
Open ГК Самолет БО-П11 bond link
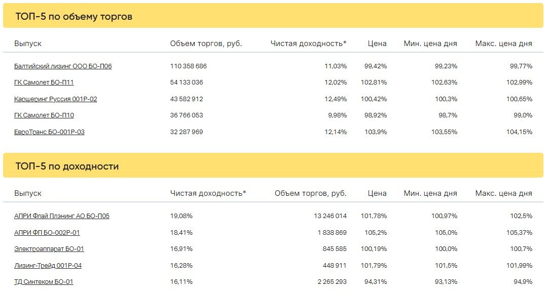point(44,82)
